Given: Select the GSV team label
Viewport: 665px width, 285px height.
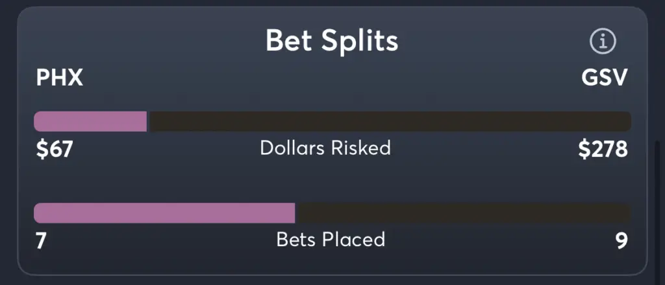Looking at the screenshot, I should click(605, 78).
